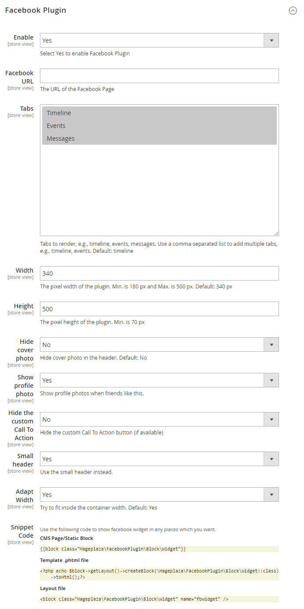
Task: Open the Hide custom Call To Action dropdown
Action: pos(159,419)
